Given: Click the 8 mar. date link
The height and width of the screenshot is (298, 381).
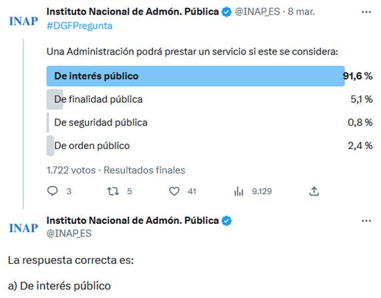Looking at the screenshot, I should pos(301,11).
